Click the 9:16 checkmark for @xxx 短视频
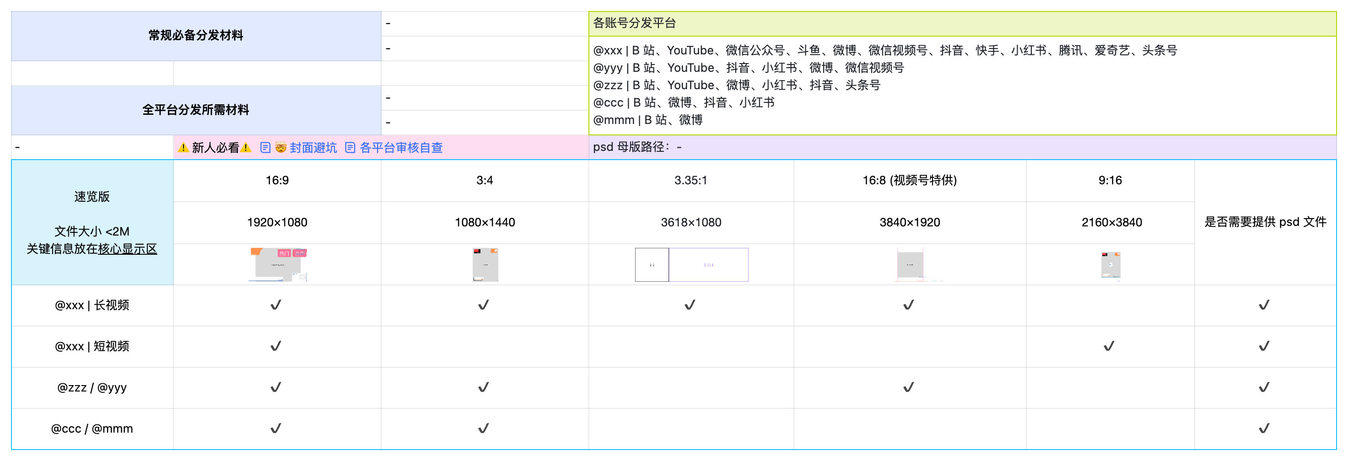 (x=1109, y=346)
